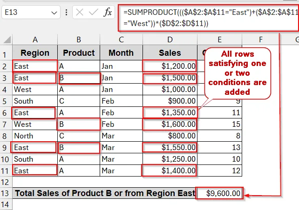Select column B header
This screenshot has width=299, height=210.
(x=79, y=39)
